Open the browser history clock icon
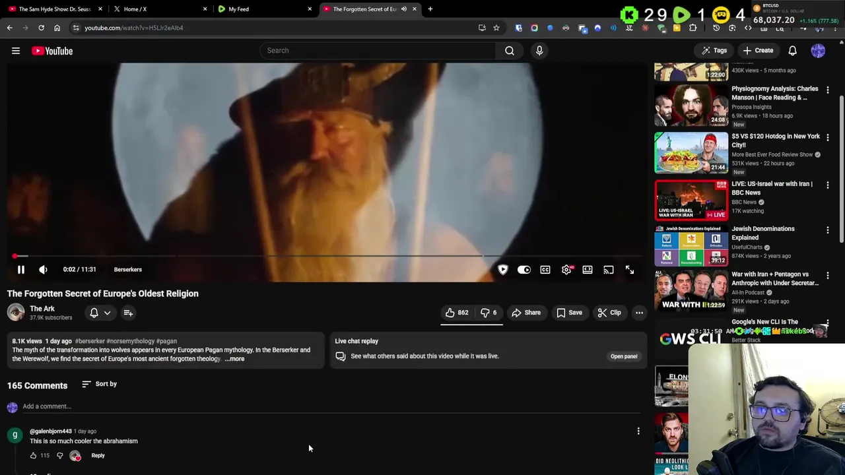This screenshot has width=845, height=475. pos(716,28)
